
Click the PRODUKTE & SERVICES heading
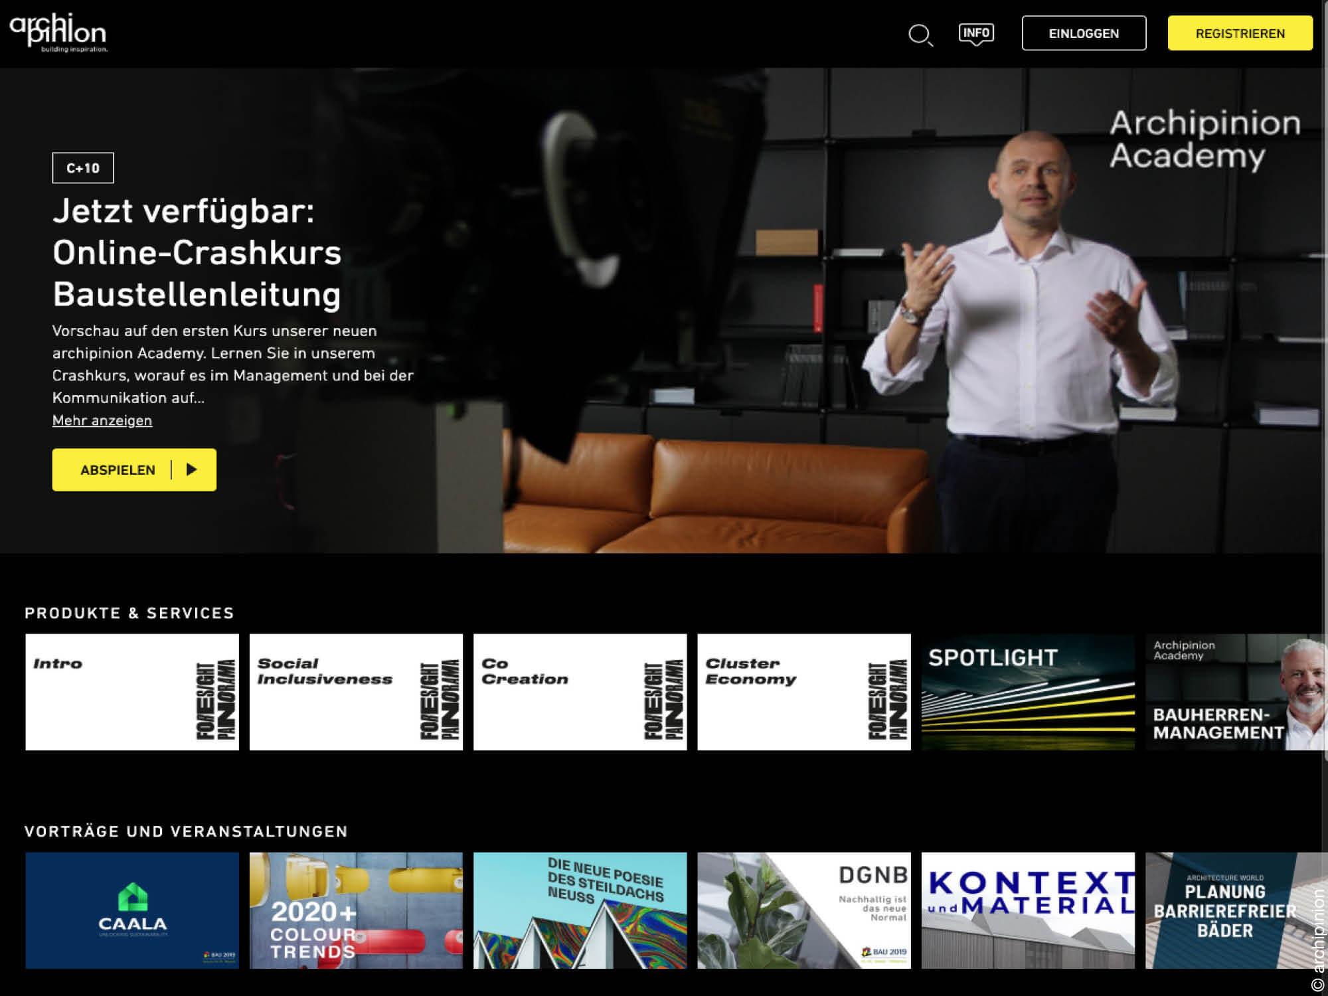click(129, 613)
